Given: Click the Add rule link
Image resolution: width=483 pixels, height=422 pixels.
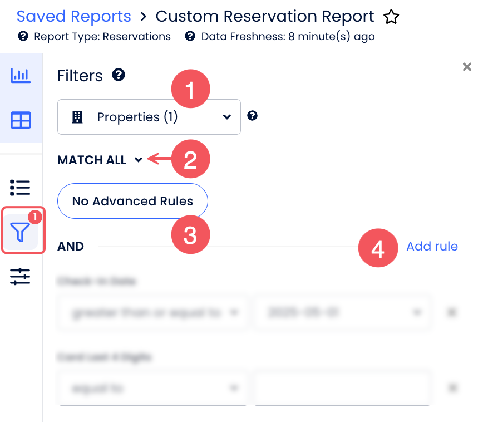Looking at the screenshot, I should (432, 246).
